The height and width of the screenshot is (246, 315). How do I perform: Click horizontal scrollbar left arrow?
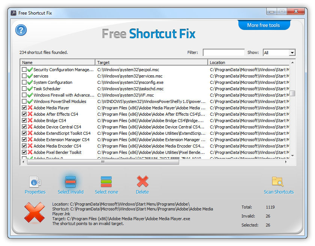tap(23, 162)
